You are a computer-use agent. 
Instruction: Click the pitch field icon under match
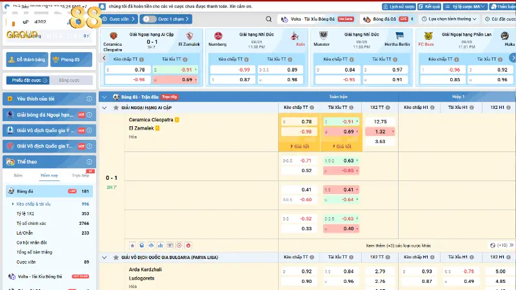(170, 246)
